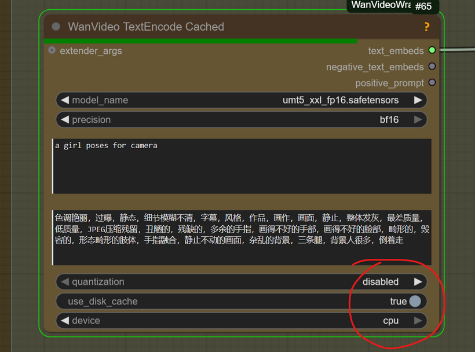Toggle the use_disk_cache switch
This screenshot has height=352, width=475.
tap(415, 301)
